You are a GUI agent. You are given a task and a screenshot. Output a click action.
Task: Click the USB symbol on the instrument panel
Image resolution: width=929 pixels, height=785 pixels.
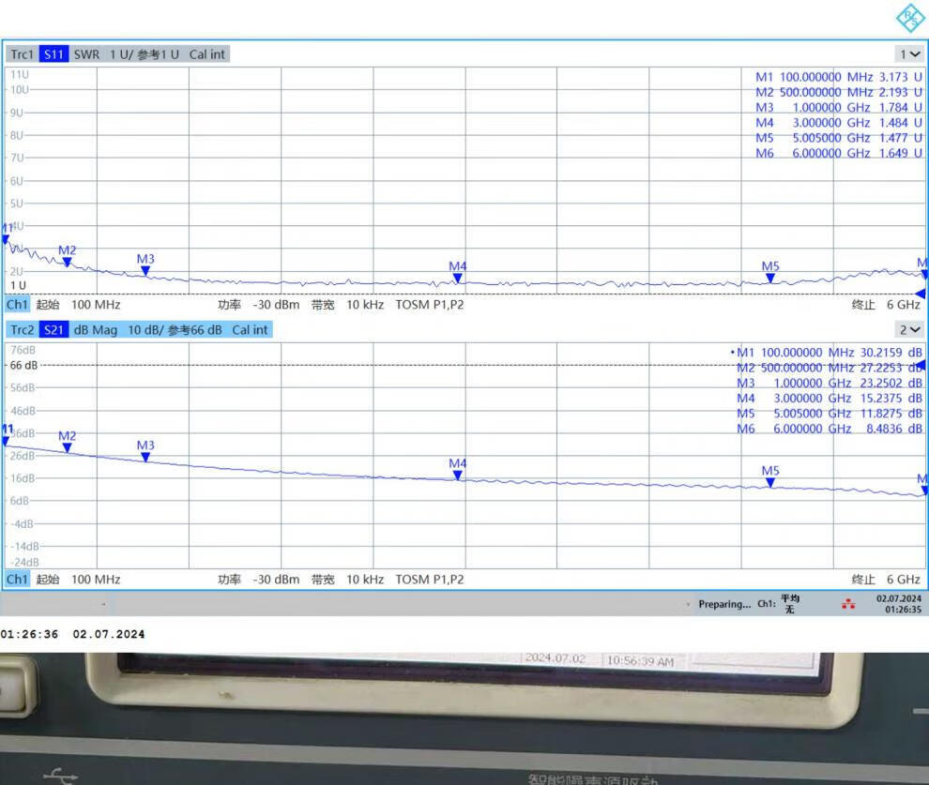pos(61,777)
